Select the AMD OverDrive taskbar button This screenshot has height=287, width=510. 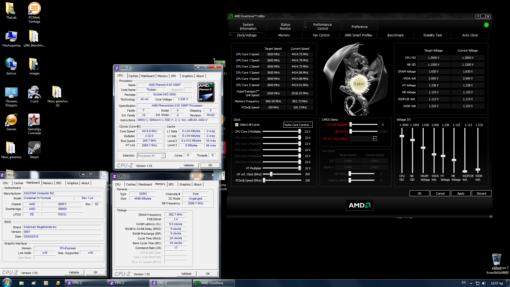(x=214, y=283)
